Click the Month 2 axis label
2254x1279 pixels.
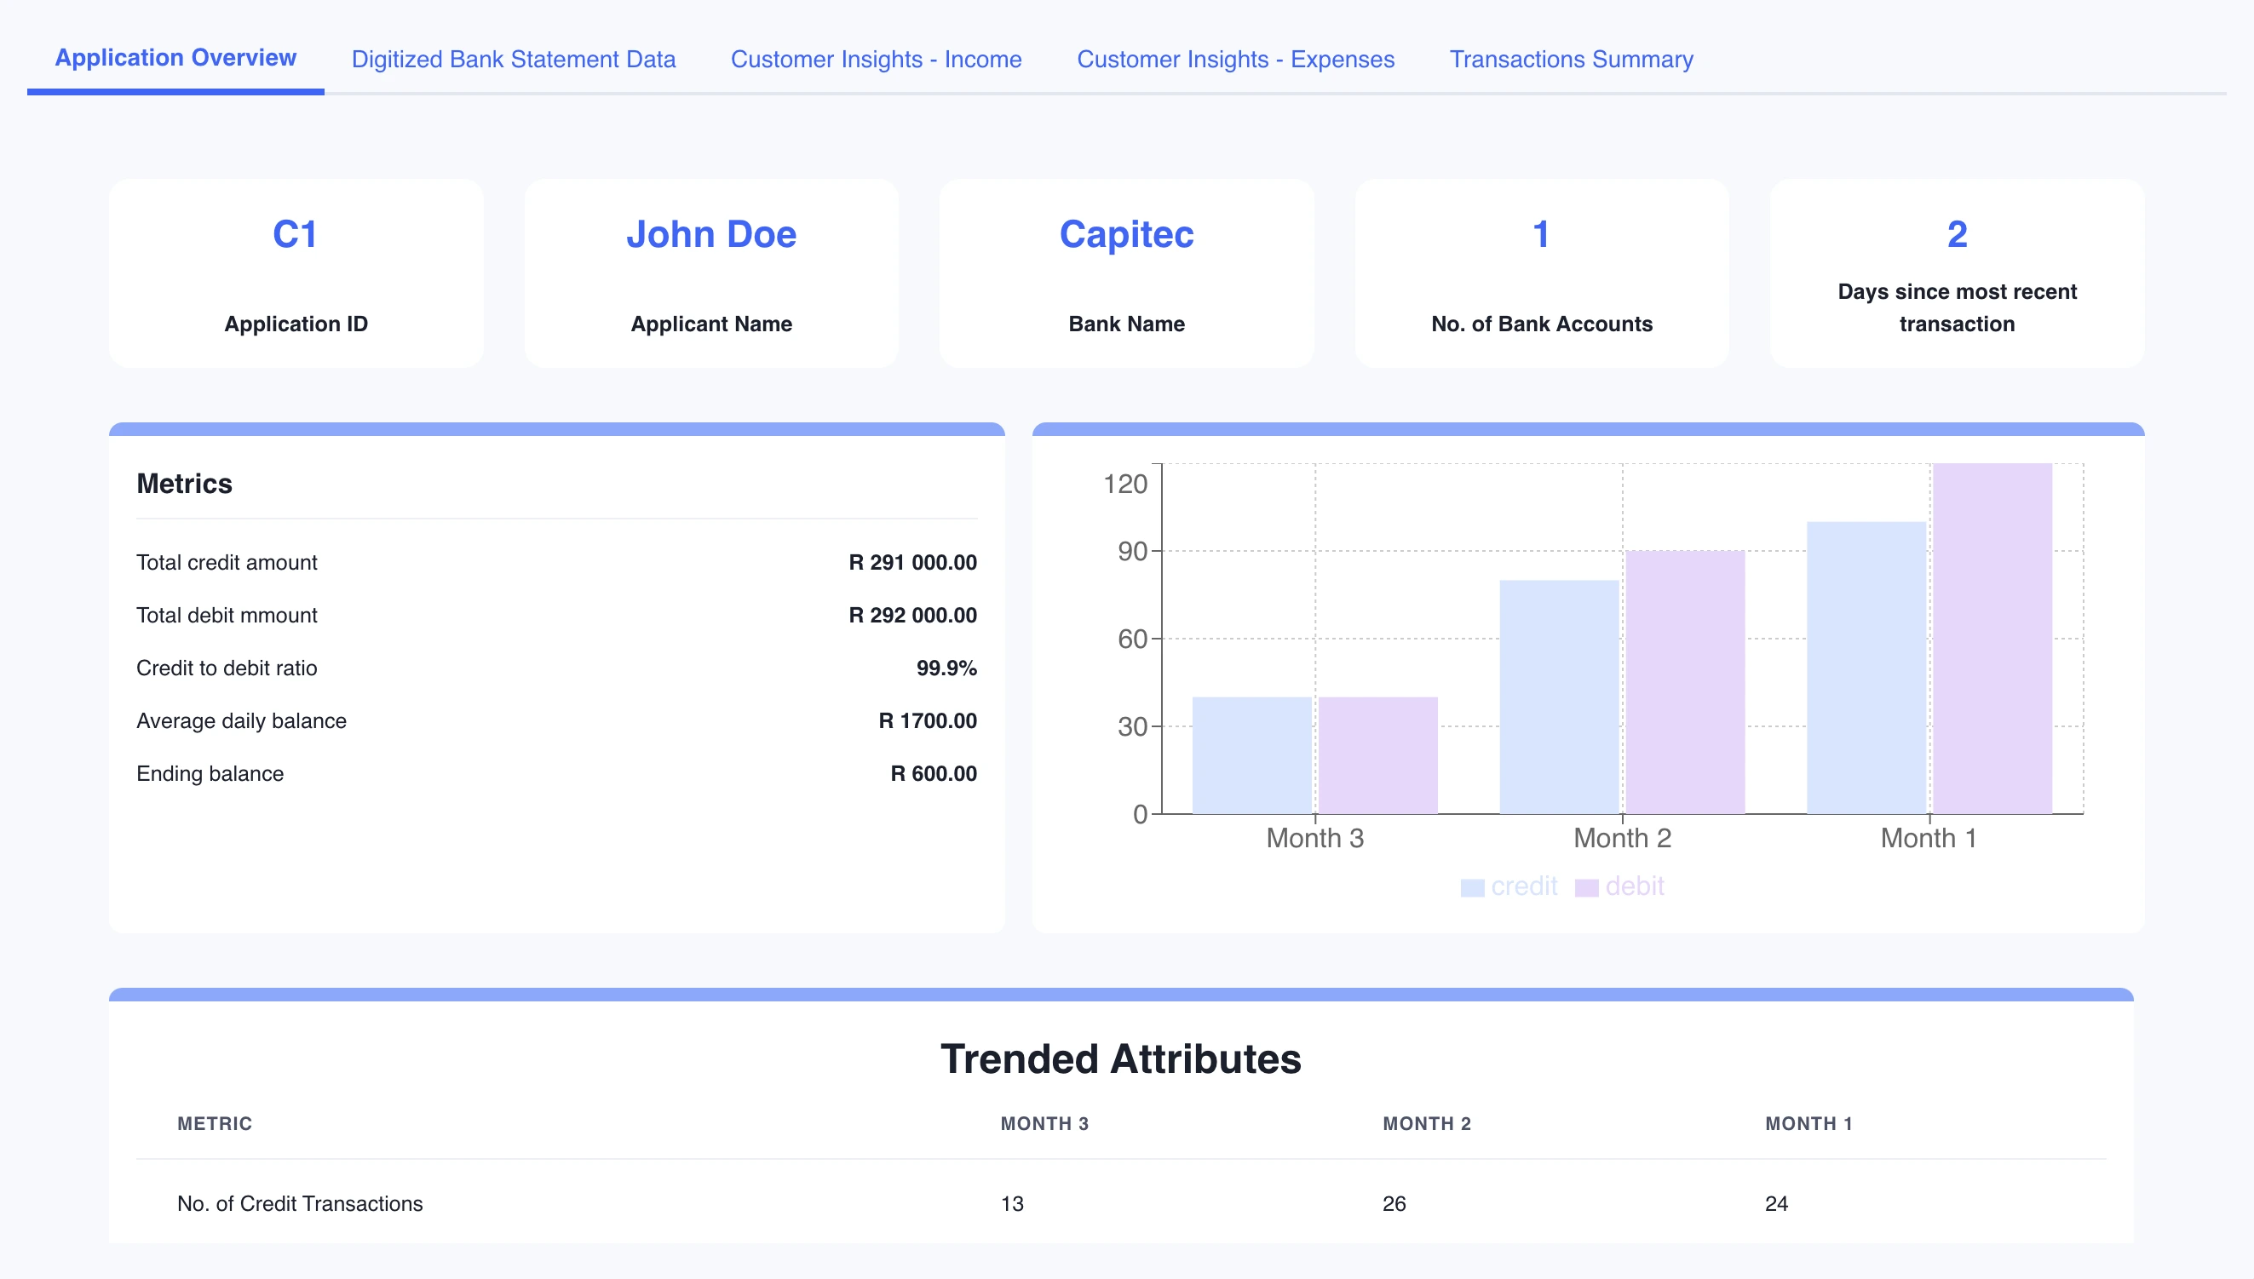(1622, 838)
